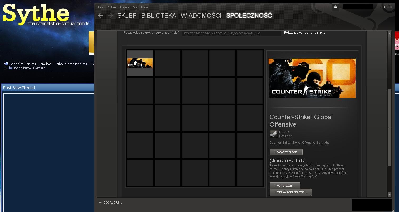The image size is (399, 212).
Task: Open the Steam inbox envelope icon
Action: (335, 7)
